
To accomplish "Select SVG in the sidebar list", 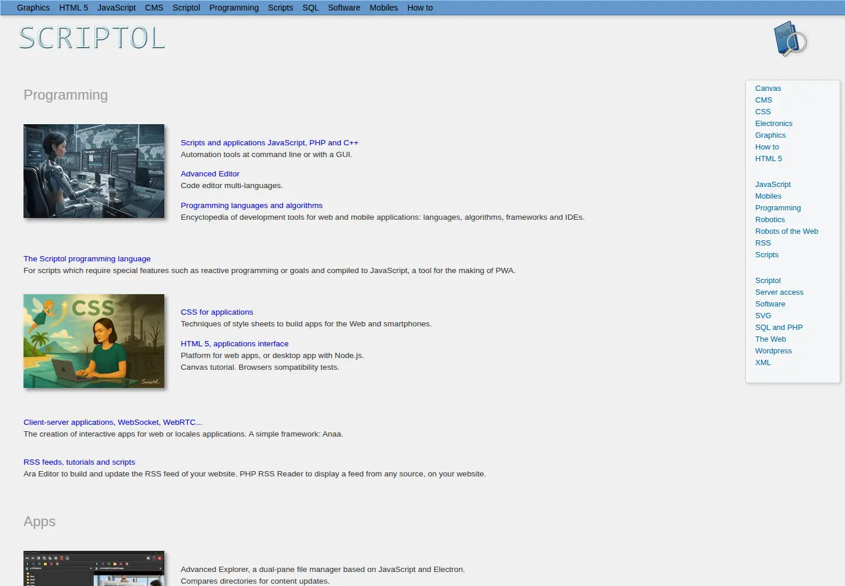I will [763, 315].
